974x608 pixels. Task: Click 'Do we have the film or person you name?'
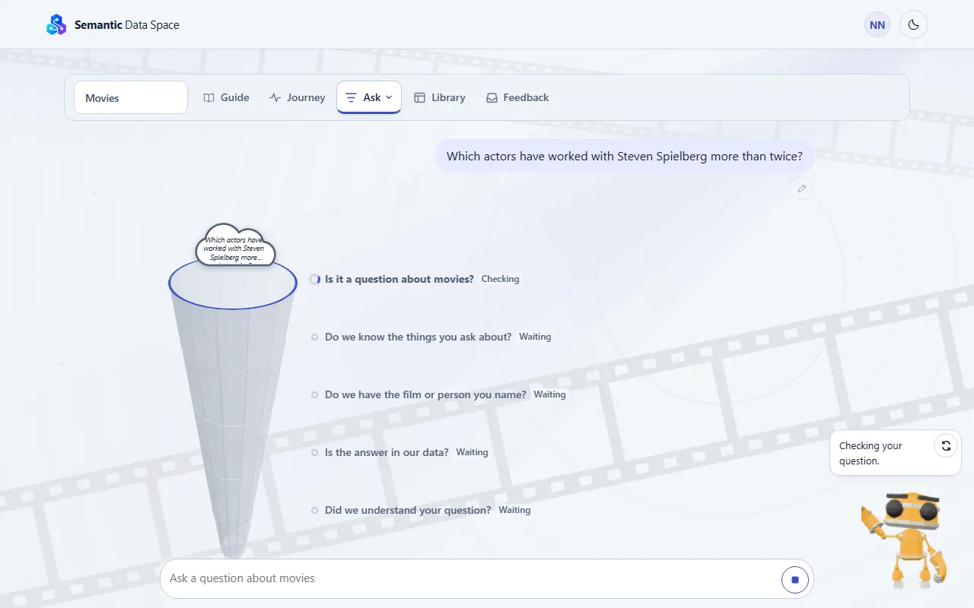[x=425, y=394]
